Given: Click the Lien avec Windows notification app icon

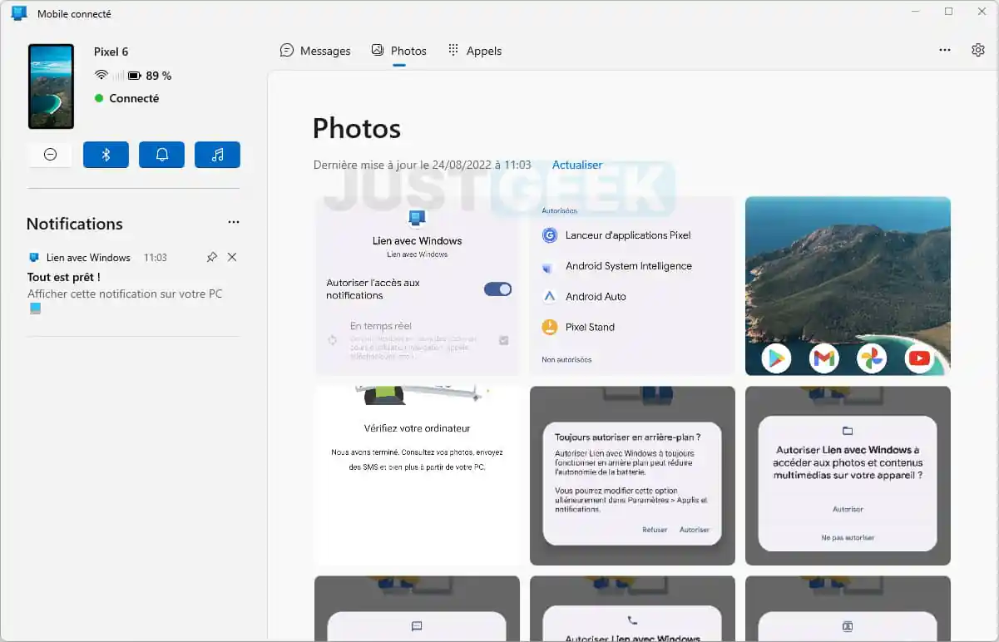Looking at the screenshot, I should (x=34, y=258).
